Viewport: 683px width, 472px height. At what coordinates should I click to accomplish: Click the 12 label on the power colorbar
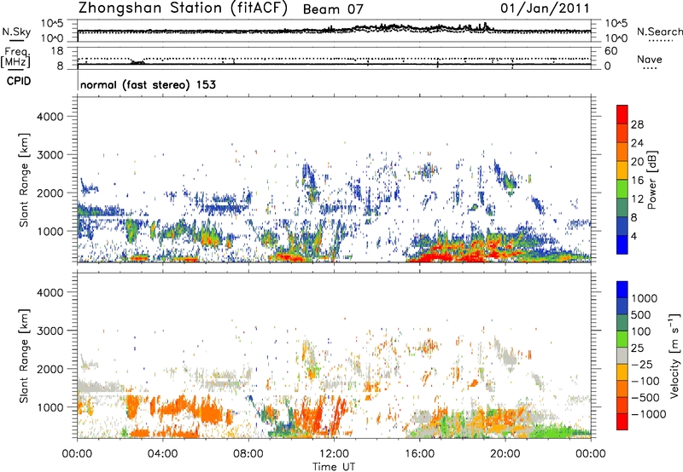pyautogui.click(x=637, y=199)
